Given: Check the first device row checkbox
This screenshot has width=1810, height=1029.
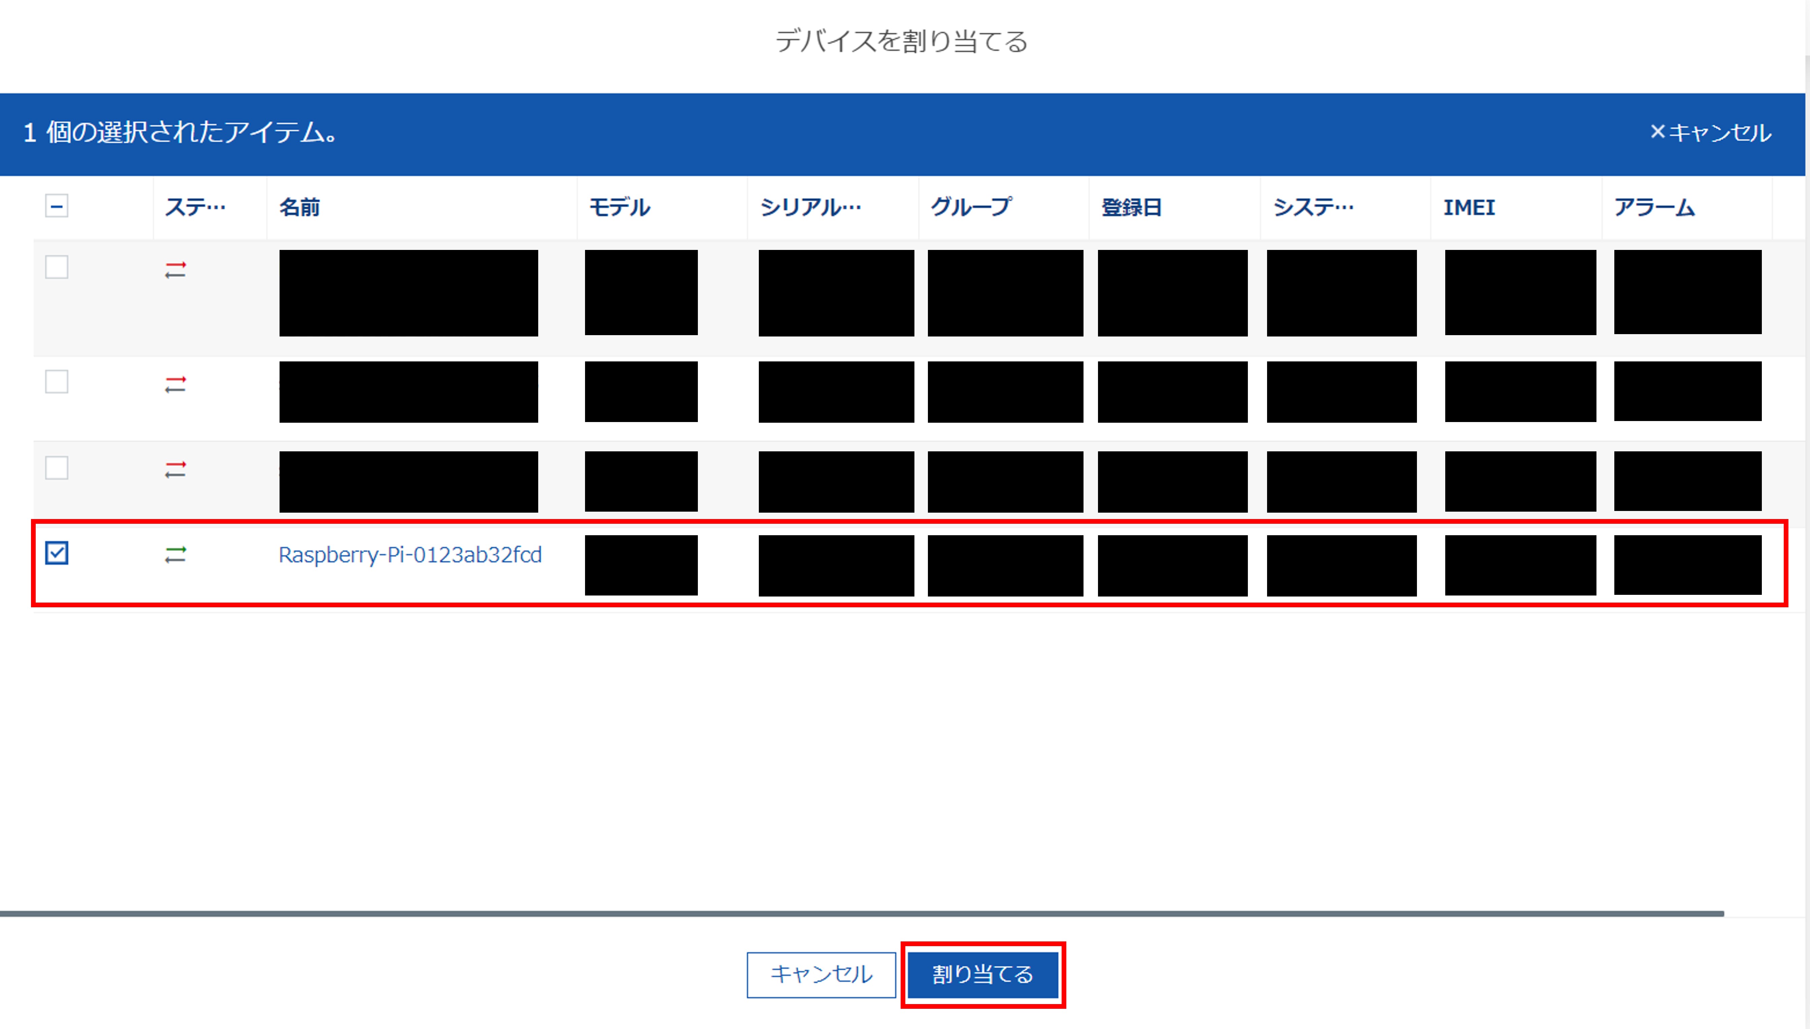Looking at the screenshot, I should 57,267.
